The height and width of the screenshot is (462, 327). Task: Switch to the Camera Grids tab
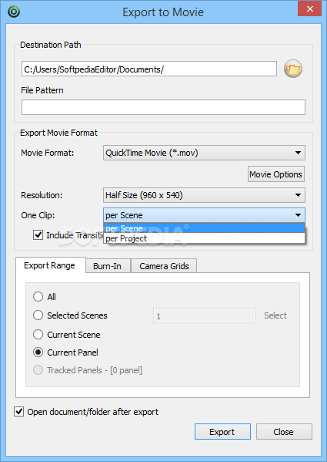164,266
